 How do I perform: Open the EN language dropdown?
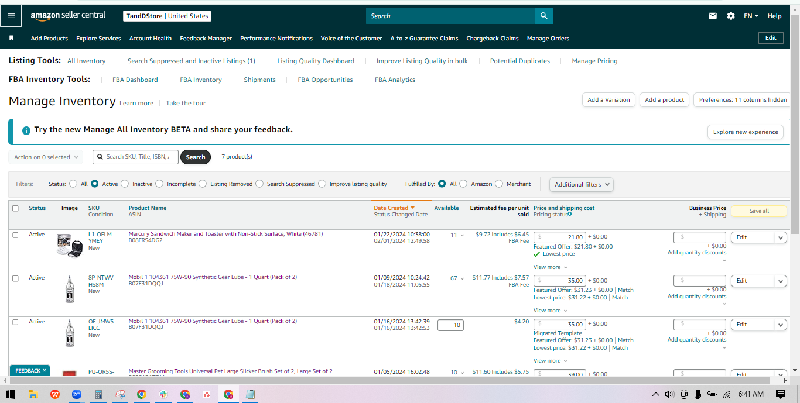pyautogui.click(x=751, y=16)
